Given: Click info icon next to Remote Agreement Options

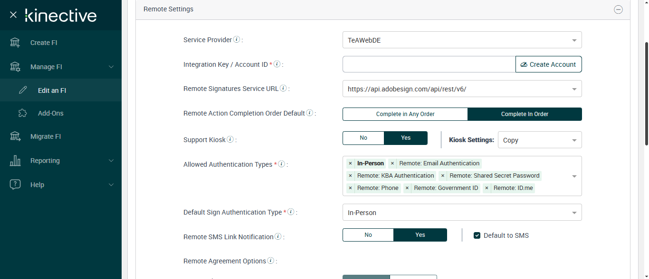Looking at the screenshot, I should coord(271,261).
